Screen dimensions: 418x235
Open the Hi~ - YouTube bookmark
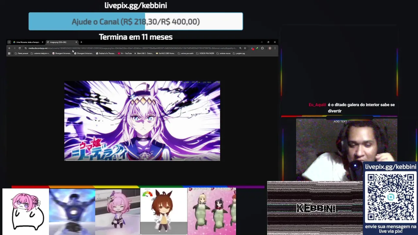[x=125, y=53]
